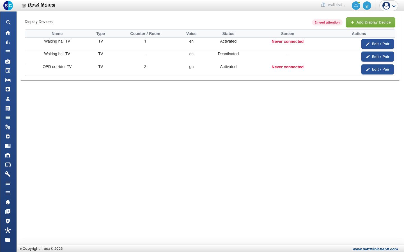Open the search icon in sidebar
404x252 pixels.
click(8, 22)
